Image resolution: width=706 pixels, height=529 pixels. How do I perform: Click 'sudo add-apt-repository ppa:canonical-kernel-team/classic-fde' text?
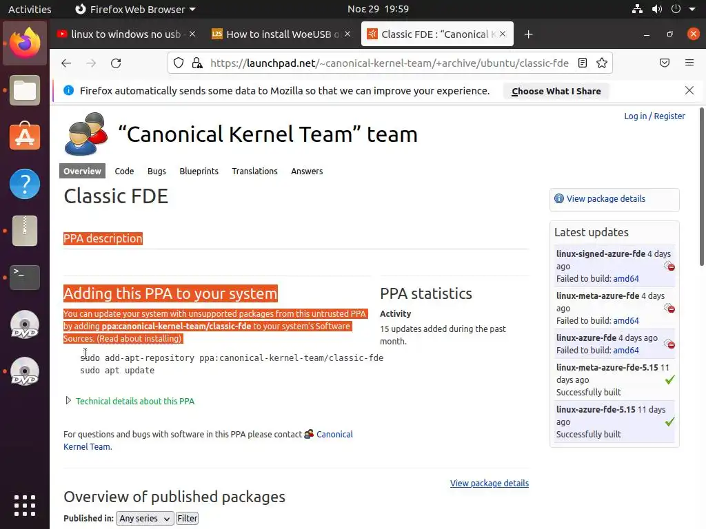(232, 357)
